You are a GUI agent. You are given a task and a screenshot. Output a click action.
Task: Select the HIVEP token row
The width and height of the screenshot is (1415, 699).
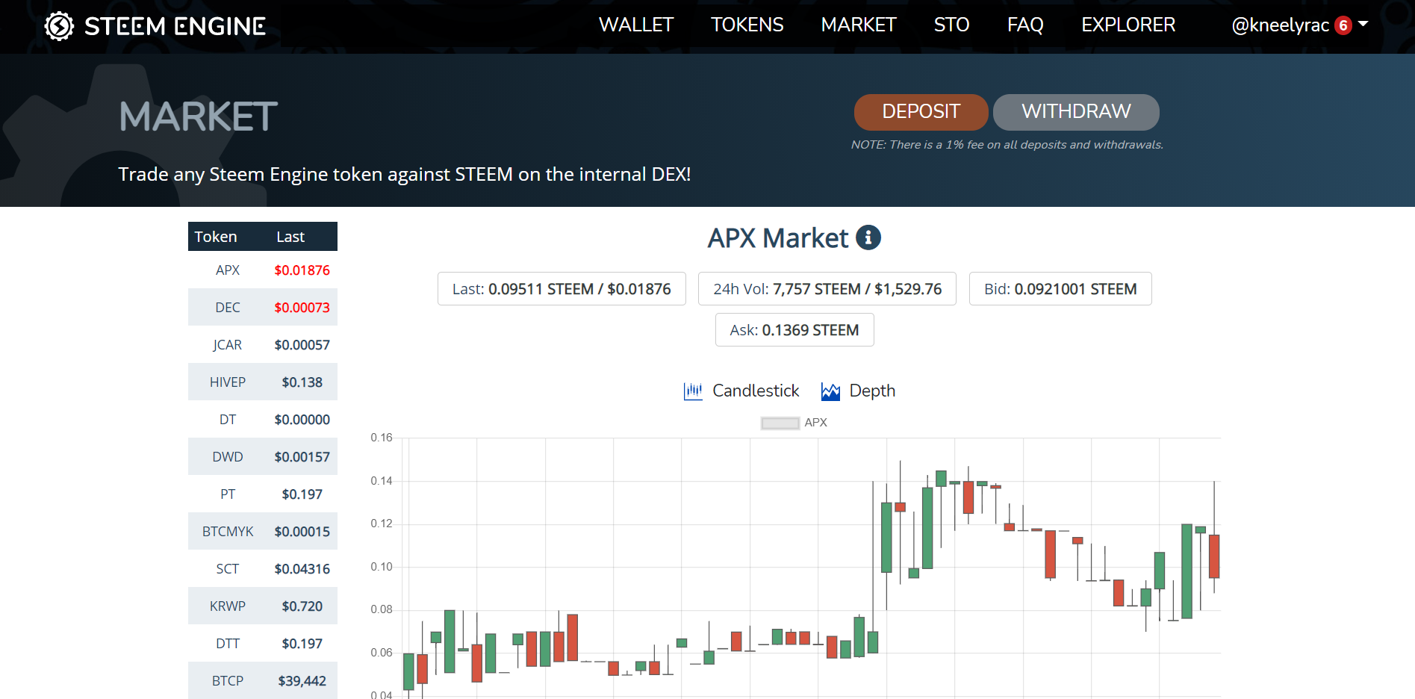click(x=263, y=382)
